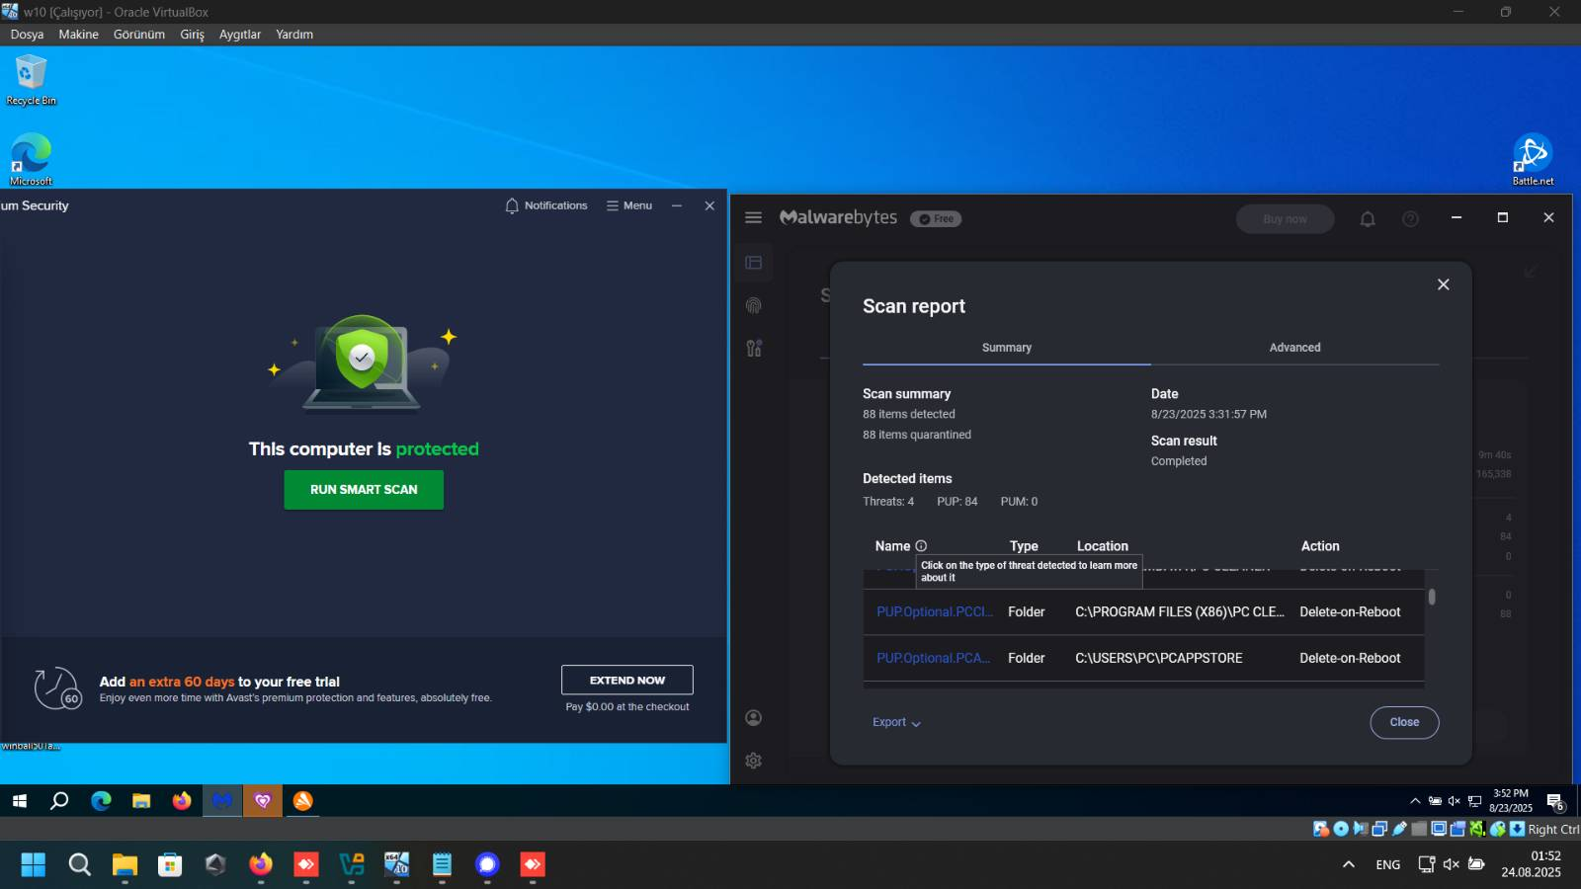The image size is (1581, 889).
Task: Expand Export dropdown in Scan report
Action: click(896, 723)
